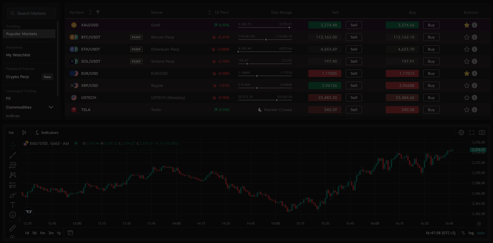Open chart settings gear
493x243 pixels.
coord(461,132)
